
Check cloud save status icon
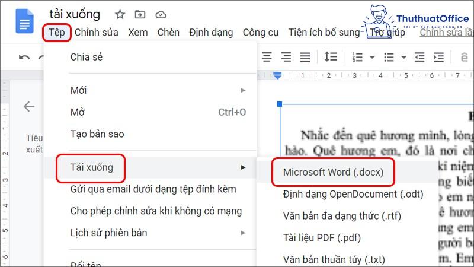coord(161,14)
